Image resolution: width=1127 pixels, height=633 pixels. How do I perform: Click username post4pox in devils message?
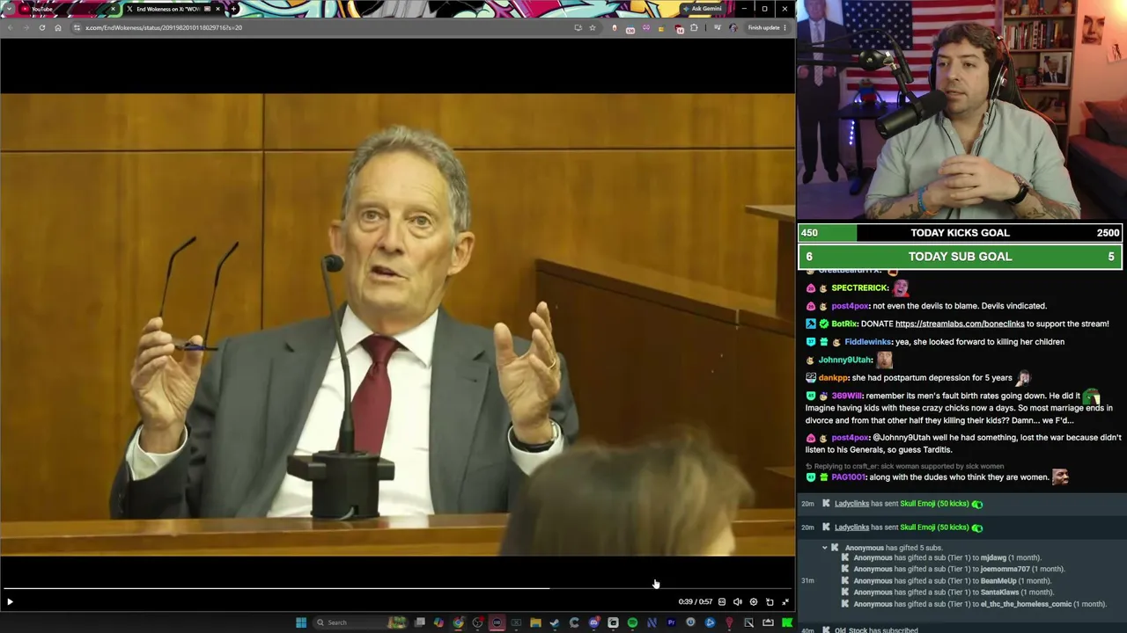click(x=851, y=306)
